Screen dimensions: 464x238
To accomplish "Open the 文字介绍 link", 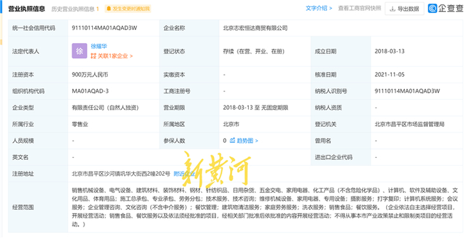I will (x=319, y=8).
